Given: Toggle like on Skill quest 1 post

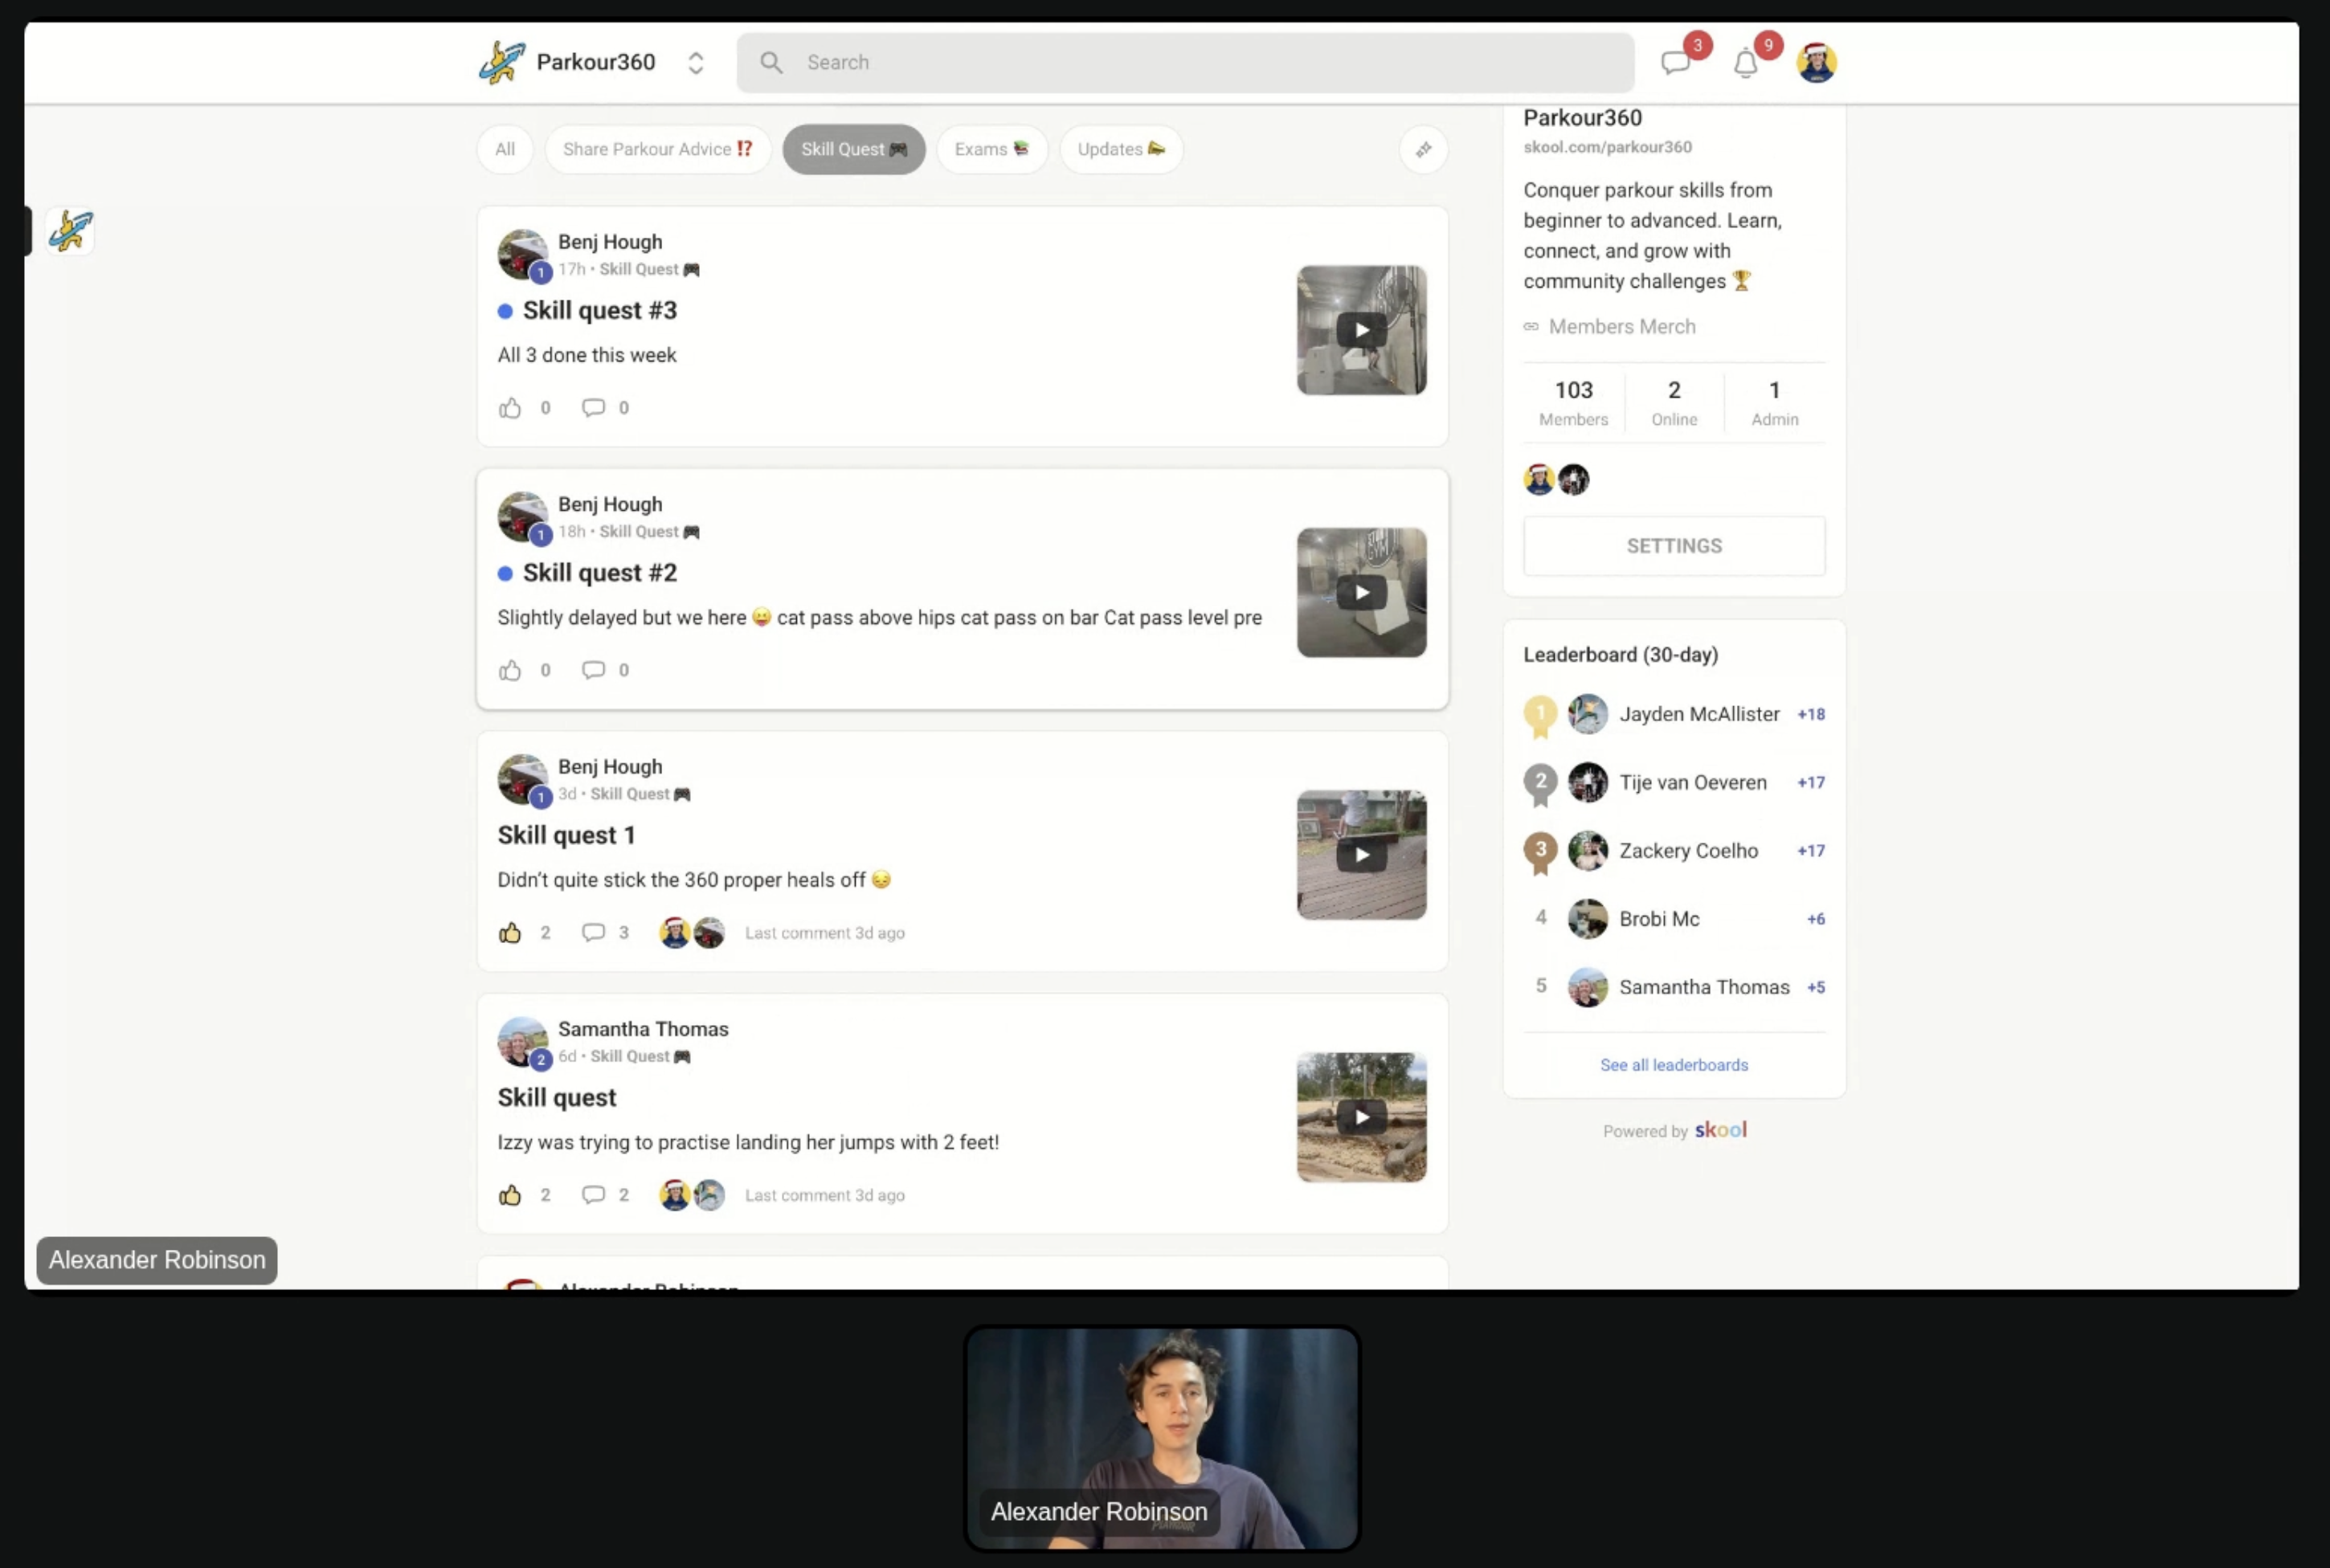Looking at the screenshot, I should (x=510, y=933).
